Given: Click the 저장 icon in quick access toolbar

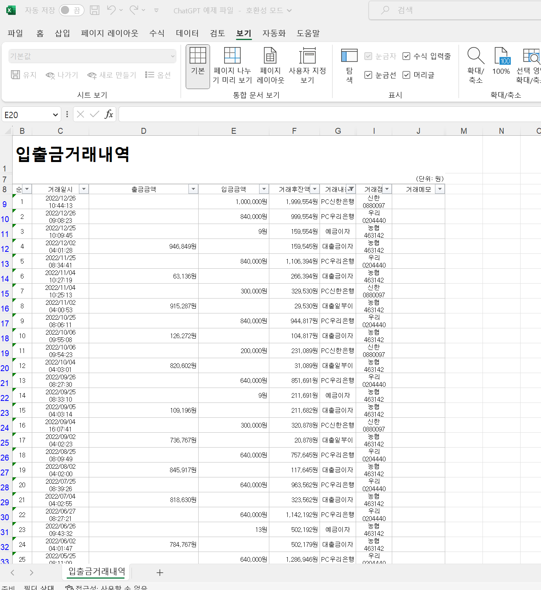Looking at the screenshot, I should 94,10.
